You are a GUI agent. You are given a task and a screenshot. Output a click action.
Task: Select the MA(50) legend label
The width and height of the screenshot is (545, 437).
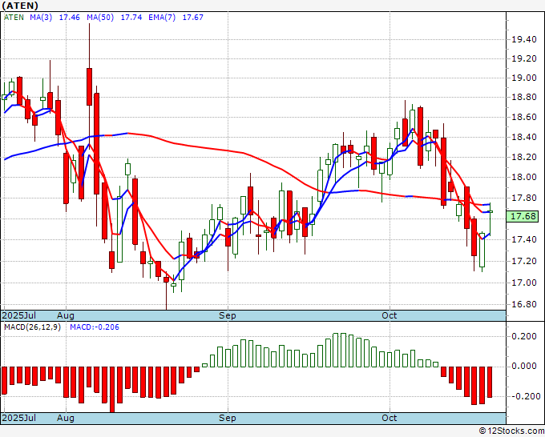click(x=100, y=18)
